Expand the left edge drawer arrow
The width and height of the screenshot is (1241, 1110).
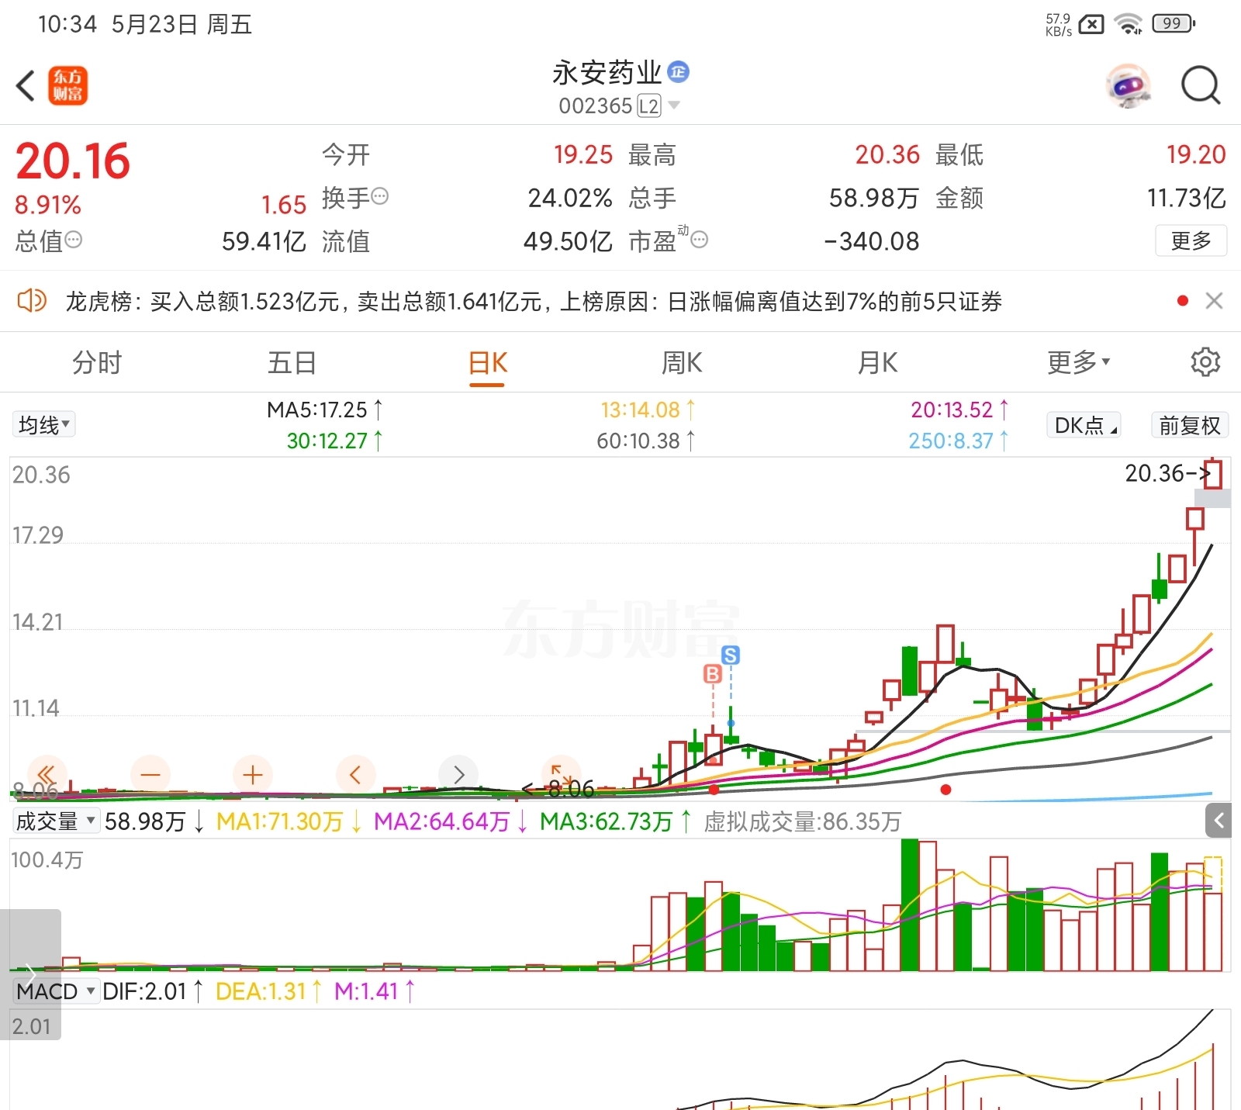point(29,974)
